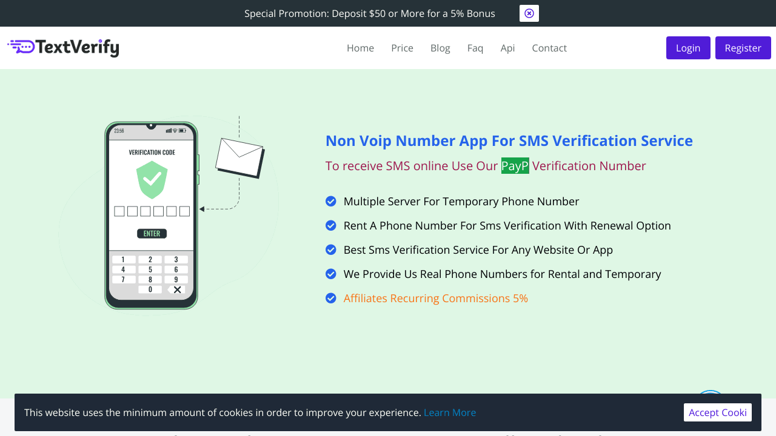This screenshot has height=436, width=776.
Task: Open the Api page
Action: tap(507, 48)
